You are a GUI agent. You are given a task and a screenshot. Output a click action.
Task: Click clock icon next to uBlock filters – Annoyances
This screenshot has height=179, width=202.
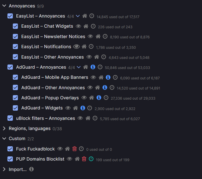95,118
